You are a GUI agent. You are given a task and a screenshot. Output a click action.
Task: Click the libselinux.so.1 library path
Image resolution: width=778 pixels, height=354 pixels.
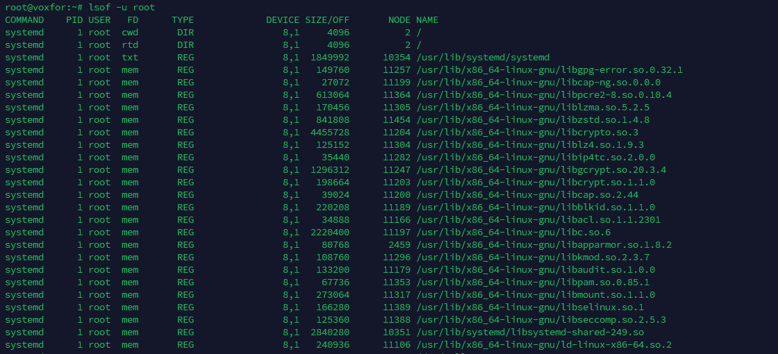point(530,307)
